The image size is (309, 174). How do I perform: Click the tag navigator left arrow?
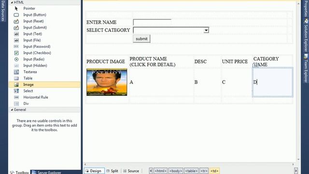click(x=151, y=171)
